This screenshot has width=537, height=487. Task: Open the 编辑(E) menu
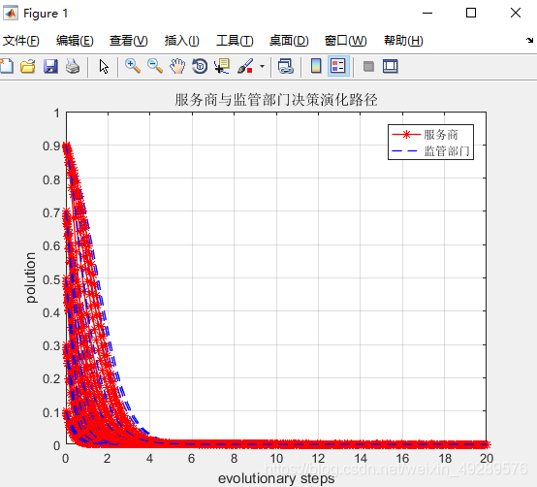point(75,41)
